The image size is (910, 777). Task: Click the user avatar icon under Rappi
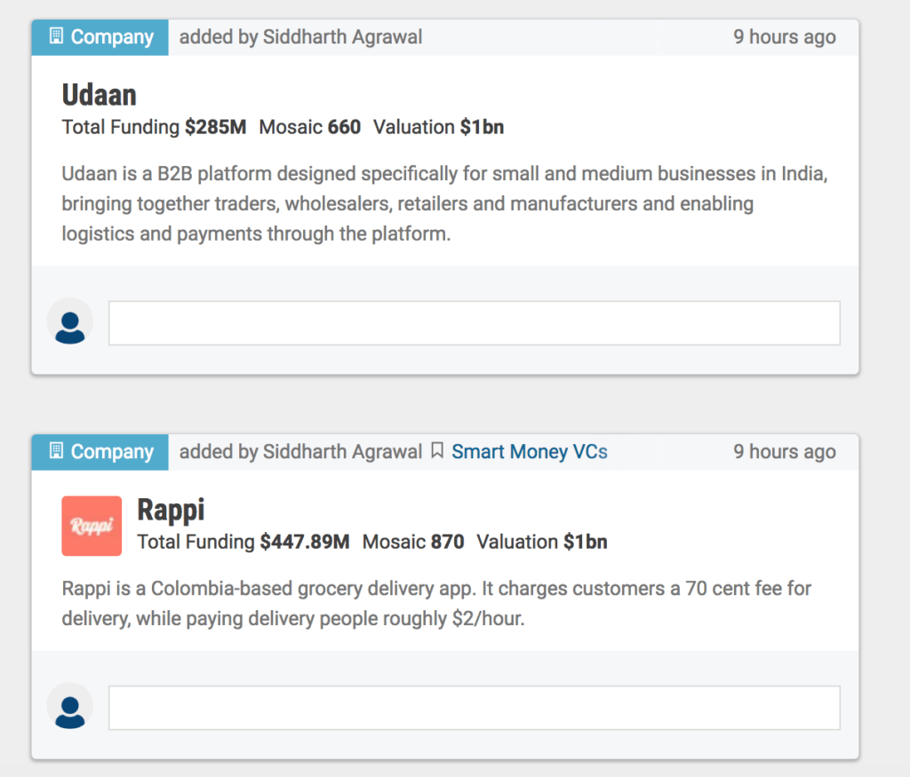(x=69, y=708)
